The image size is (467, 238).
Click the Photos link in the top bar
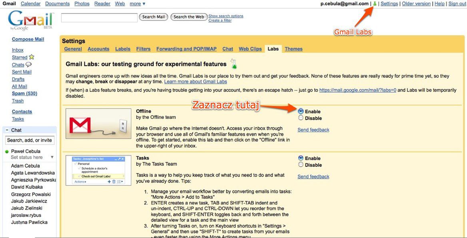click(x=82, y=4)
